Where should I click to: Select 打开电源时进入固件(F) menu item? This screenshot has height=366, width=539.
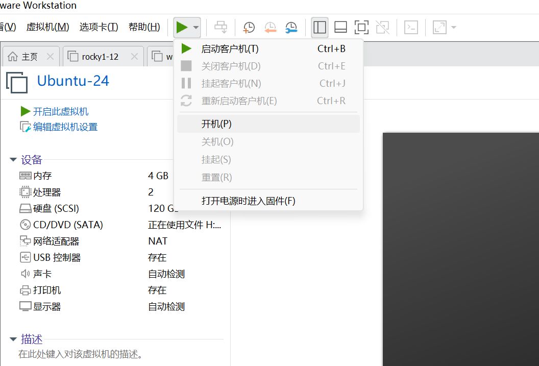point(268,201)
